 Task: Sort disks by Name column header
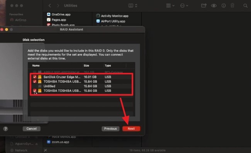tap(36, 65)
